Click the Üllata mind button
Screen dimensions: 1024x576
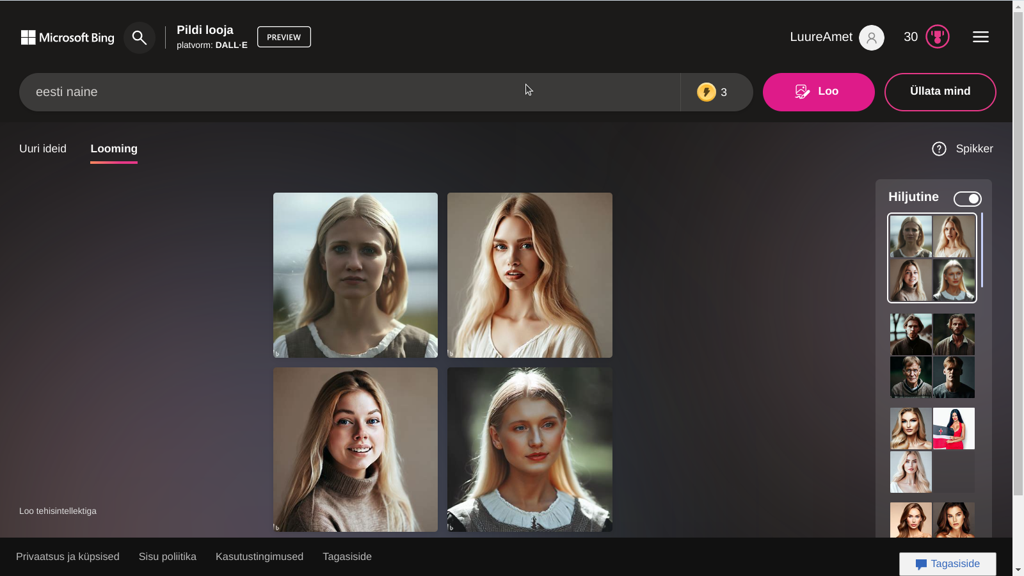[x=940, y=92]
